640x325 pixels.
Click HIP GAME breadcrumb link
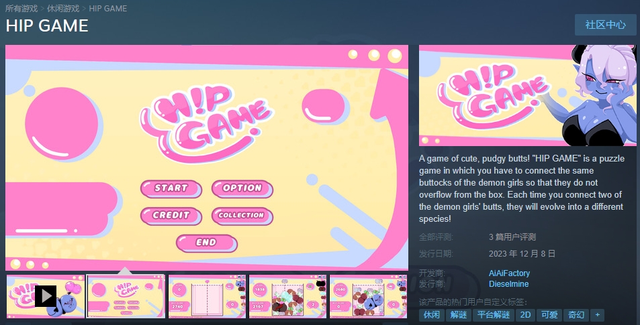[x=107, y=9]
